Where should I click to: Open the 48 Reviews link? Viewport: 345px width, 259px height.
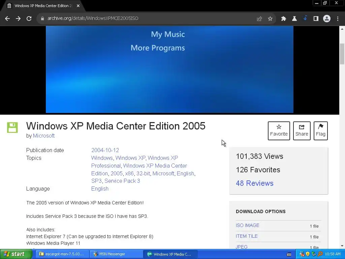[x=255, y=183]
